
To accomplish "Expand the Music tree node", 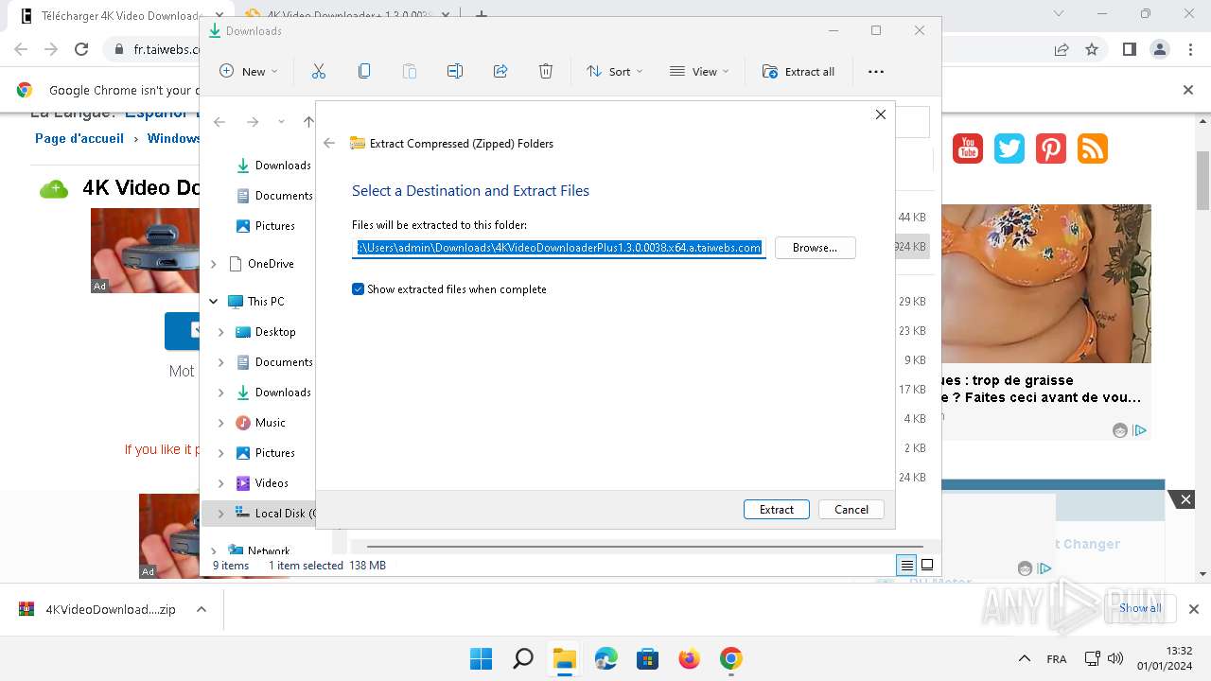I will click(221, 423).
